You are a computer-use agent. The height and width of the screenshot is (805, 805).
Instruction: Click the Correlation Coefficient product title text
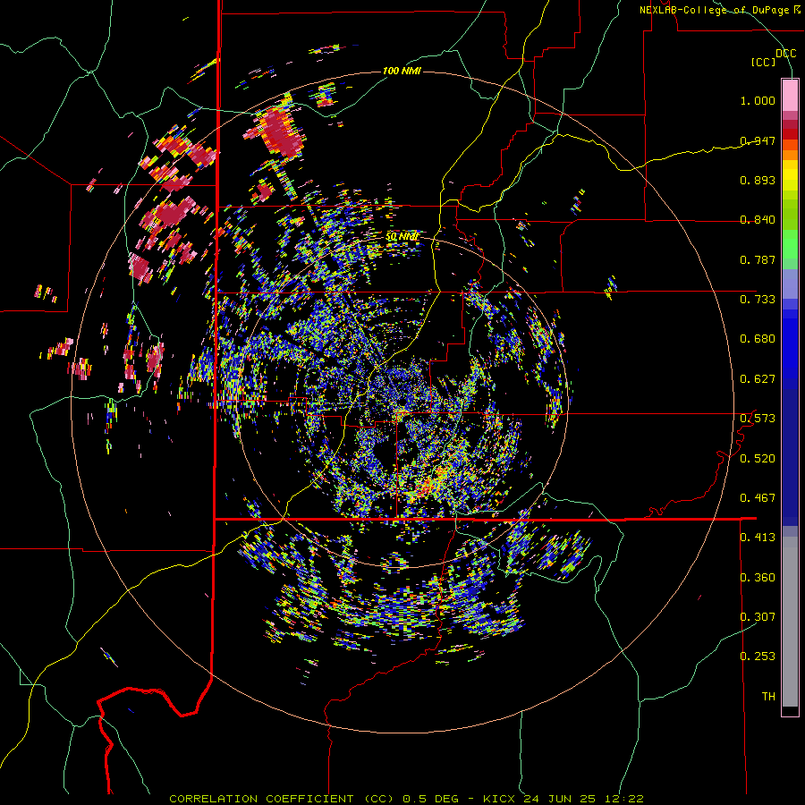coord(282,799)
